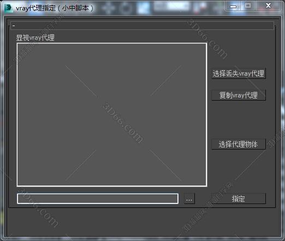Click inside the 显视vray代理 list box
Viewport: 285px width, 241px height.
tap(112, 115)
